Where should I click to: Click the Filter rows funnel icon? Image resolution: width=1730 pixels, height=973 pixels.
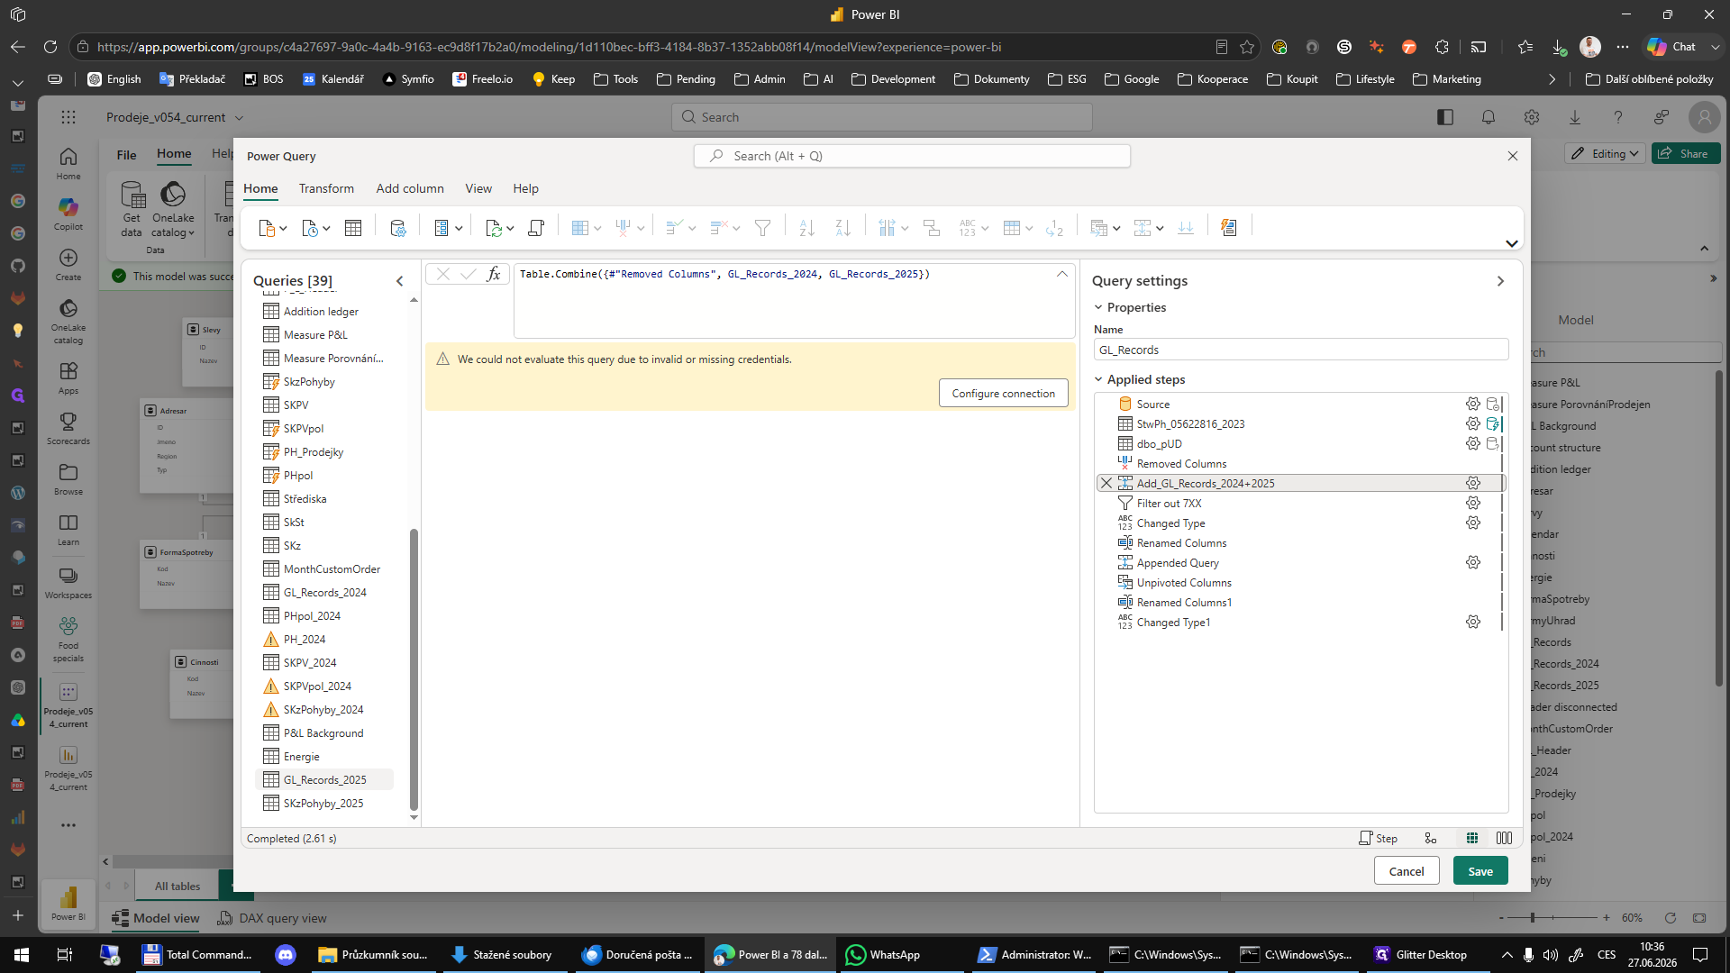click(762, 228)
